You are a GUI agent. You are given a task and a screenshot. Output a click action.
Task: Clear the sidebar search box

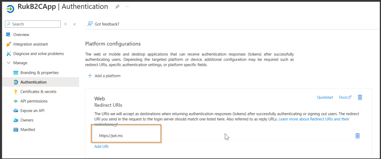point(65,24)
